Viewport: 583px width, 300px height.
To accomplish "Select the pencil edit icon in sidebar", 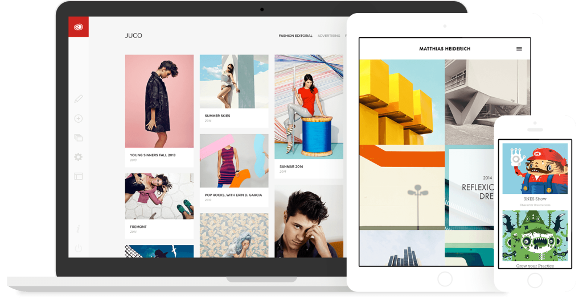I will click(79, 99).
